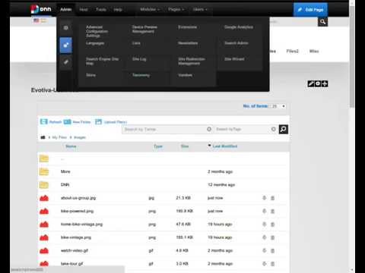Viewport: 365px width, 273px height.
Task: Download the about-us-group.jpg file
Action: pos(264,198)
